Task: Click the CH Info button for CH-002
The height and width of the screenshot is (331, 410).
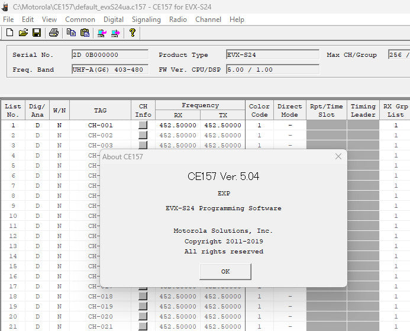Action: pyautogui.click(x=143, y=135)
